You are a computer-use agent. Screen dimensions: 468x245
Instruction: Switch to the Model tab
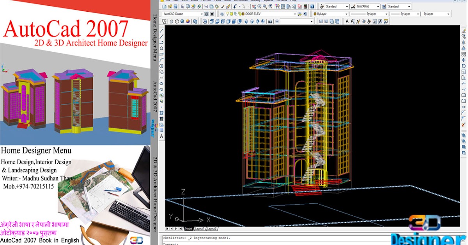(189, 229)
